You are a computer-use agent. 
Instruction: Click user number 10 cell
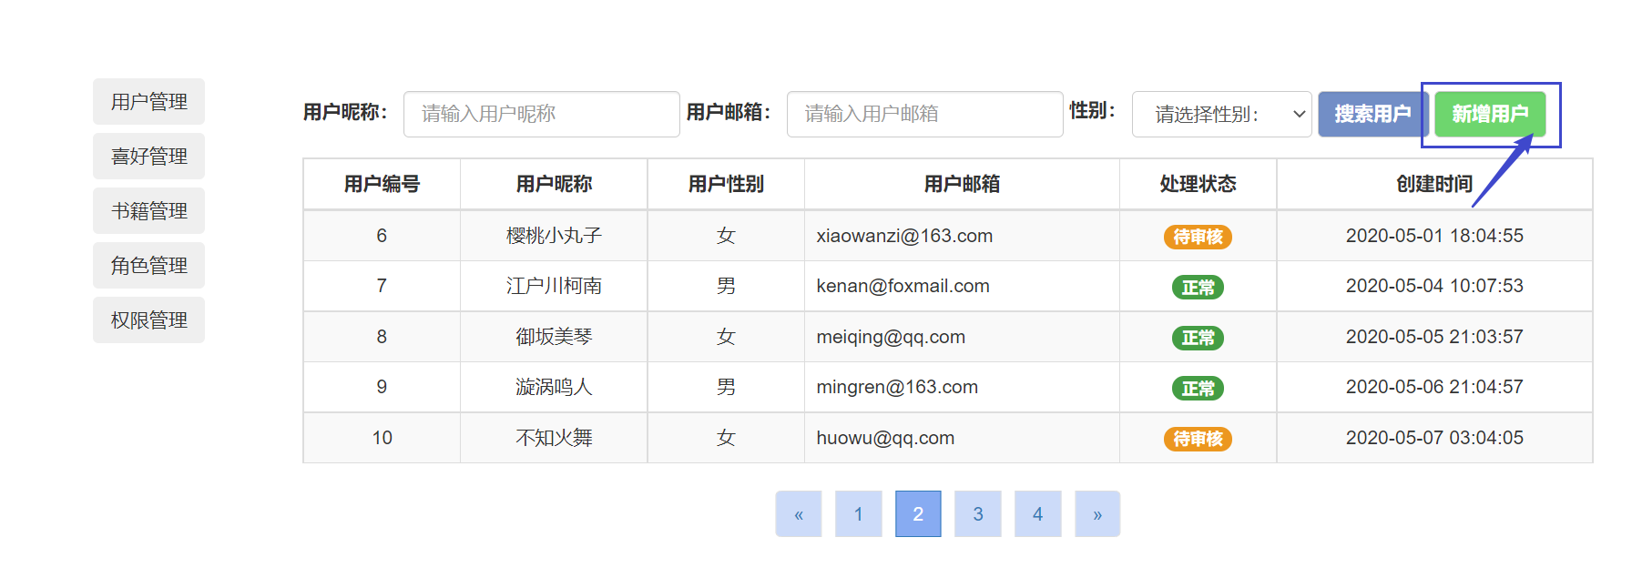(382, 438)
